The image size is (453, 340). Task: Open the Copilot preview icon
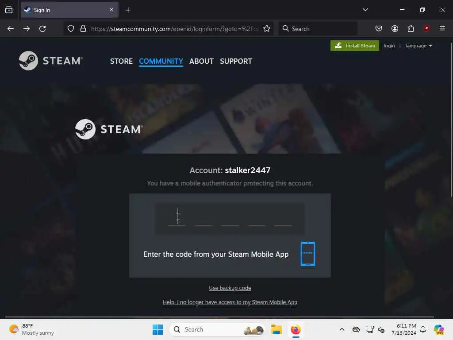pyautogui.click(x=438, y=329)
